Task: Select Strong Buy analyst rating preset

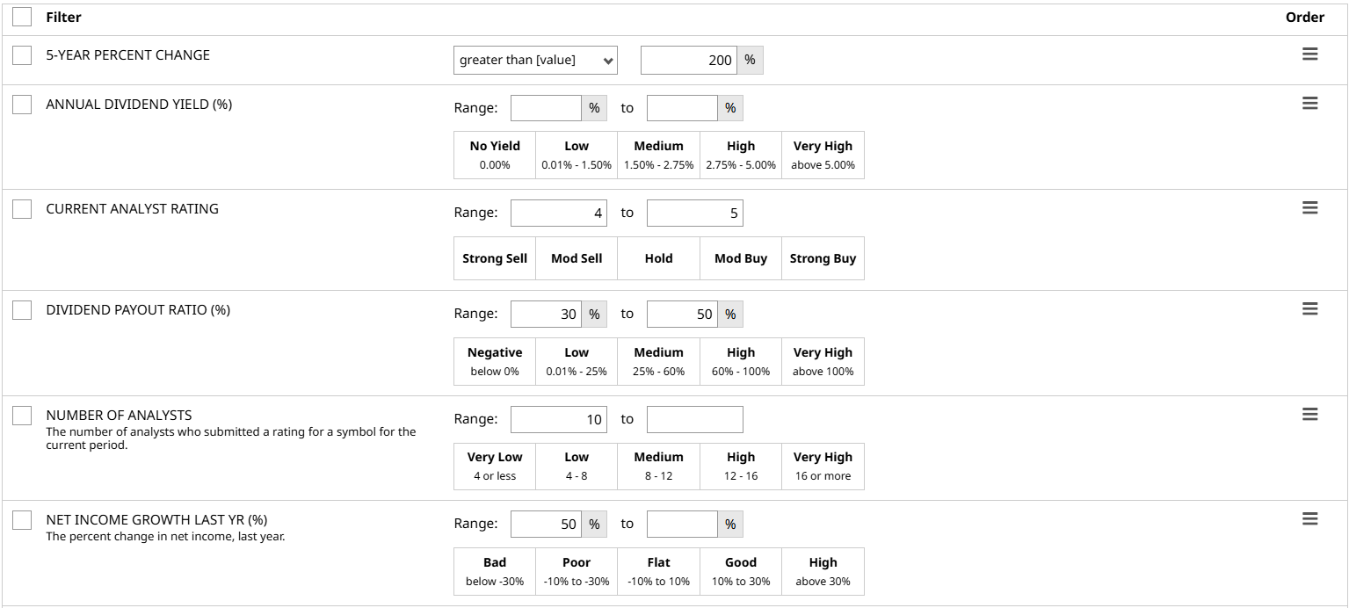Action: [823, 258]
